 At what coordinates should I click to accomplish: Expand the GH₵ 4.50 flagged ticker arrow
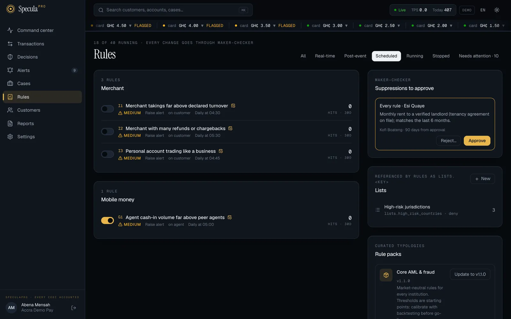tap(130, 26)
